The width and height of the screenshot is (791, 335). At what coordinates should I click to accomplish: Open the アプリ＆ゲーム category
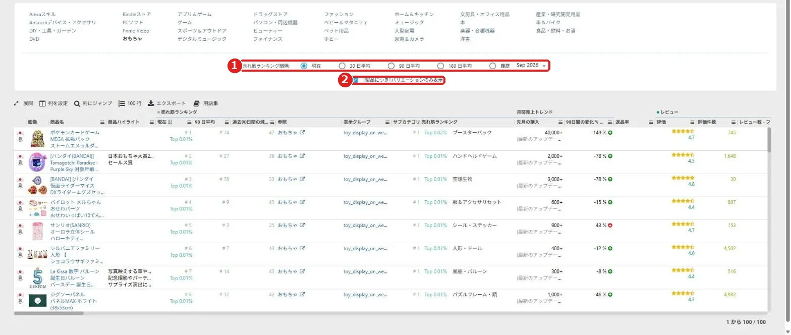pos(195,15)
